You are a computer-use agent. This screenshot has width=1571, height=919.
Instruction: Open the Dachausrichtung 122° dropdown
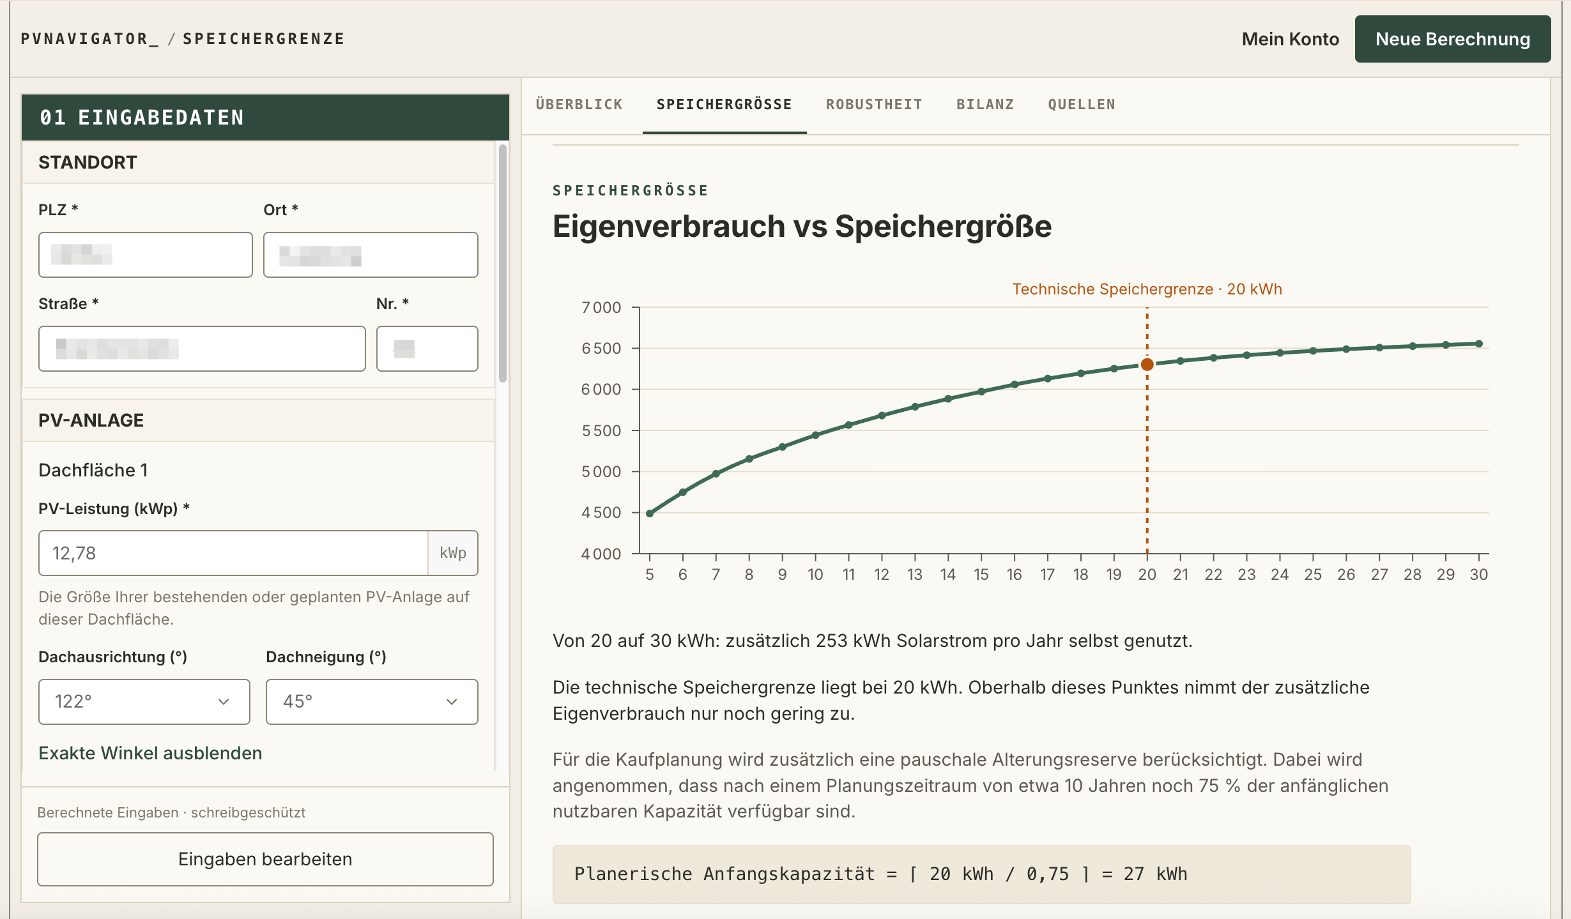pos(144,701)
